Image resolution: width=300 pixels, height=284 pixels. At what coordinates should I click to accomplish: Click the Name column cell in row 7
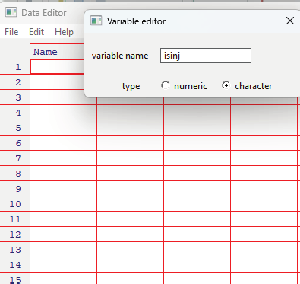(x=63, y=158)
